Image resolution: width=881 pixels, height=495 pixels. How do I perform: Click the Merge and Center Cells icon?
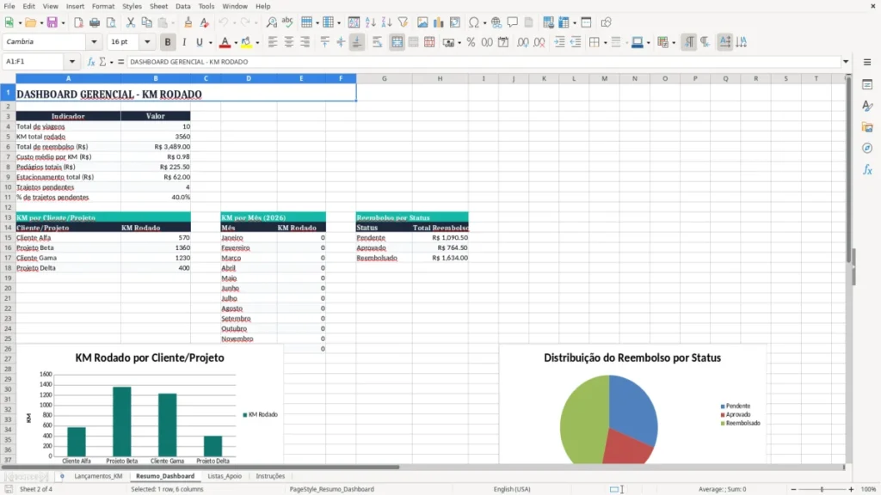(x=397, y=42)
